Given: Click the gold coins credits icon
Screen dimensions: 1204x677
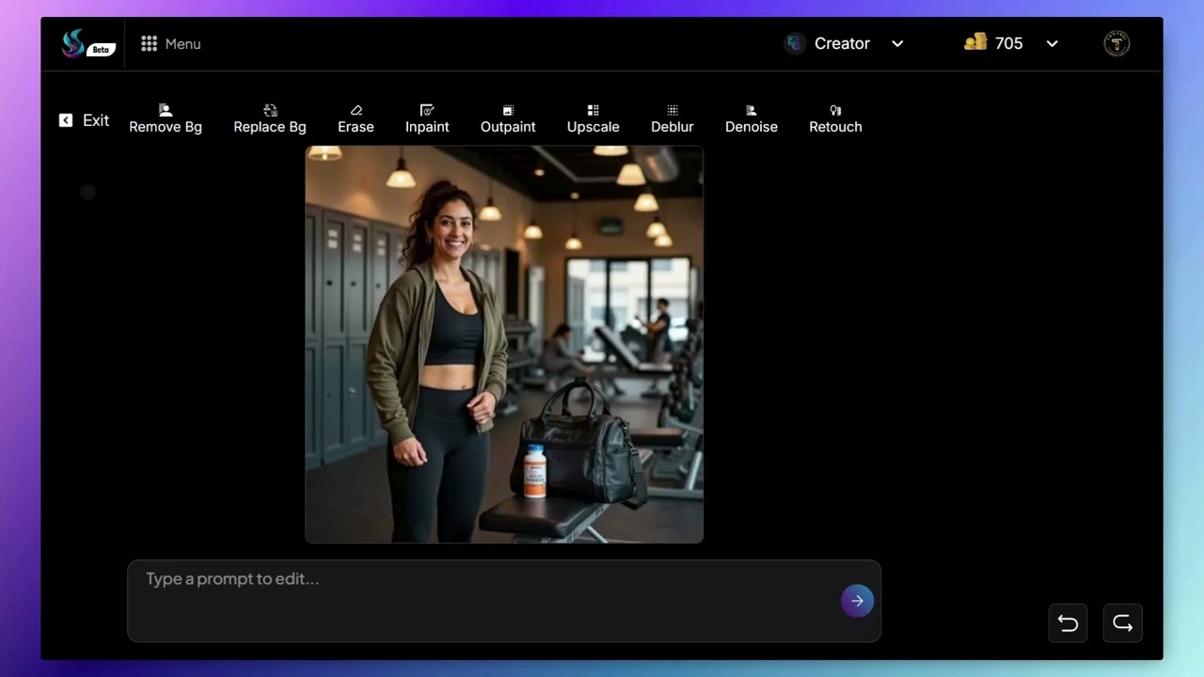Looking at the screenshot, I should click(x=975, y=42).
